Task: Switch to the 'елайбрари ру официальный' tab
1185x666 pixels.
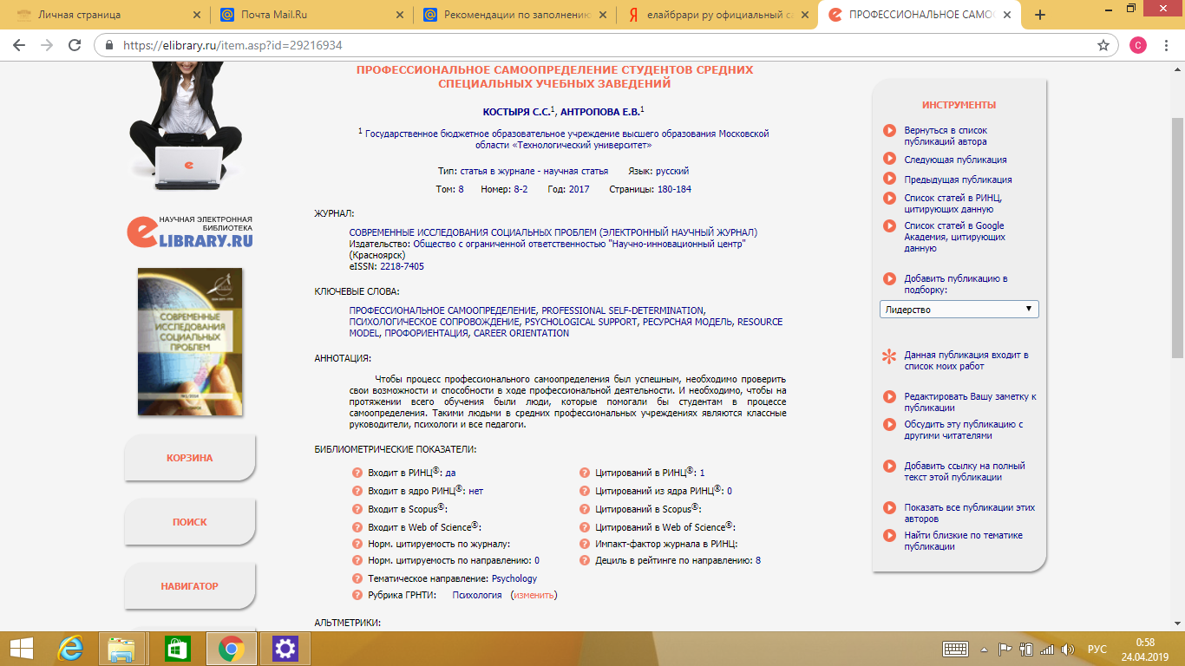Action: pos(716,15)
